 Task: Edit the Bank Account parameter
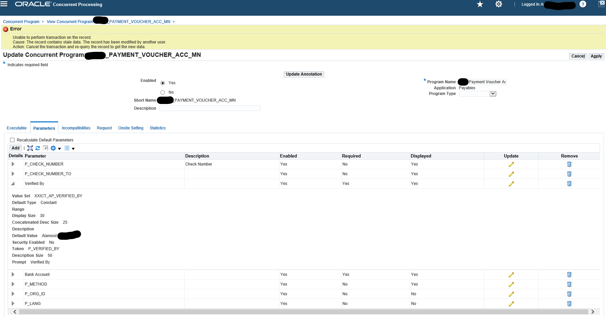(x=511, y=275)
